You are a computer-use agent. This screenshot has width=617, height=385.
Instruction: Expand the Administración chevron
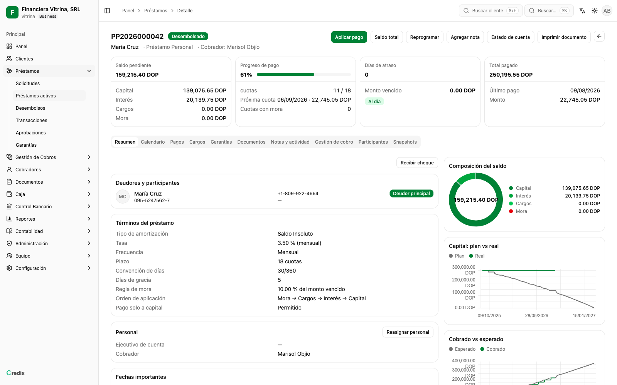coord(89,243)
